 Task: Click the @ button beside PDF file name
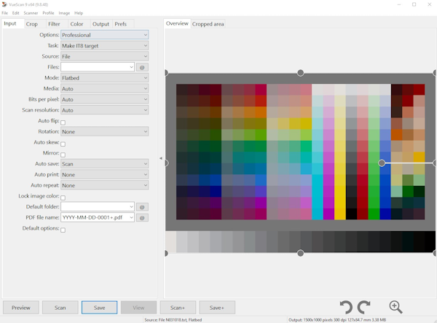click(142, 218)
